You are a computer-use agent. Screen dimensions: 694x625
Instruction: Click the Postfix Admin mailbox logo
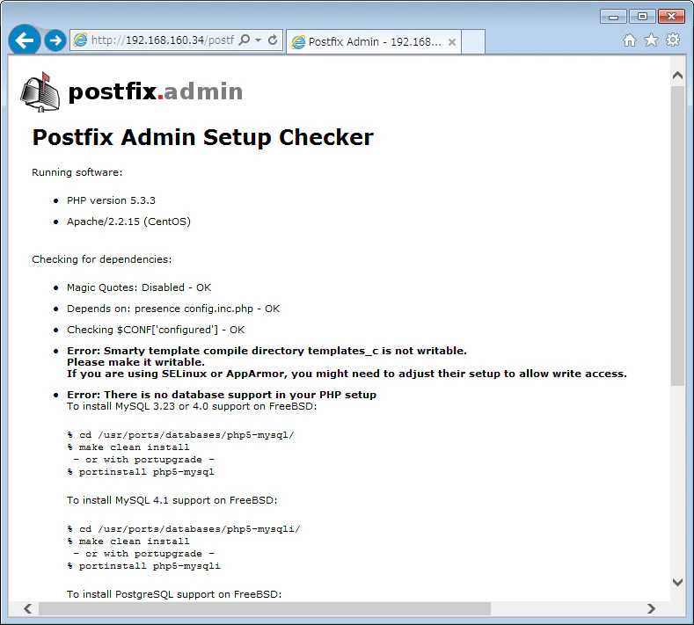click(x=40, y=92)
